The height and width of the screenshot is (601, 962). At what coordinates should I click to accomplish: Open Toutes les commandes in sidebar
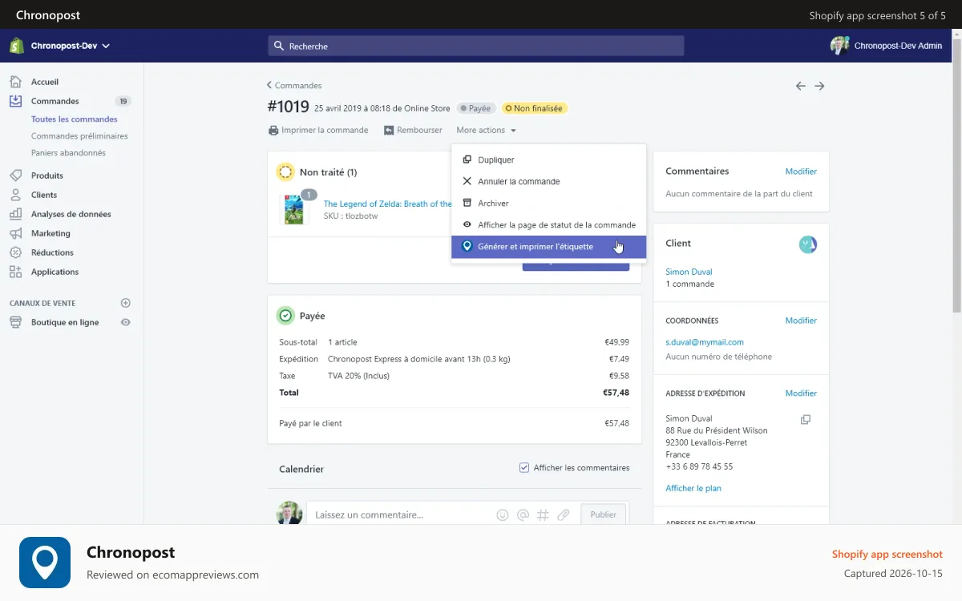pos(75,119)
